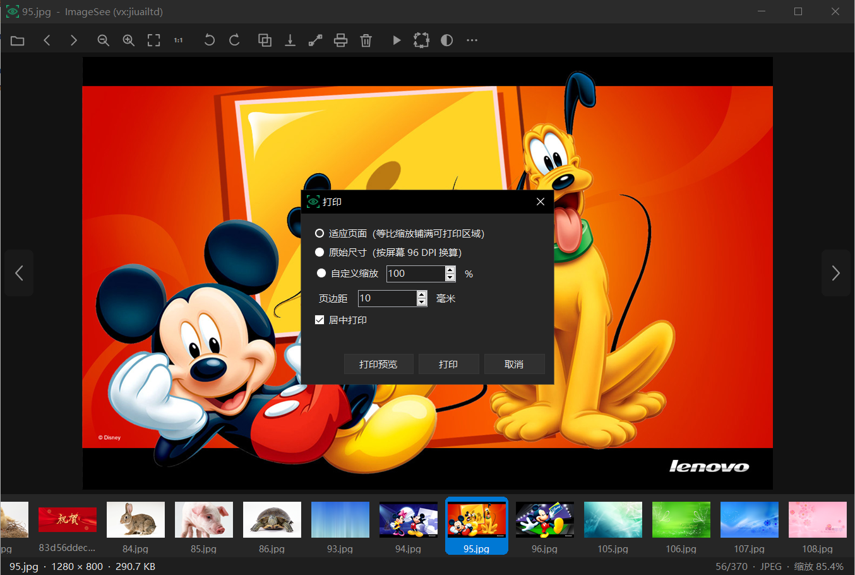Toggle fullscreen view from the toolbar
The image size is (855, 575).
point(153,40)
